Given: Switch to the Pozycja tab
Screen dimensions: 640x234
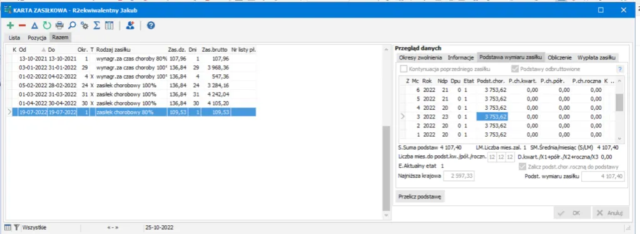Looking at the screenshot, I should pyautogui.click(x=37, y=38).
